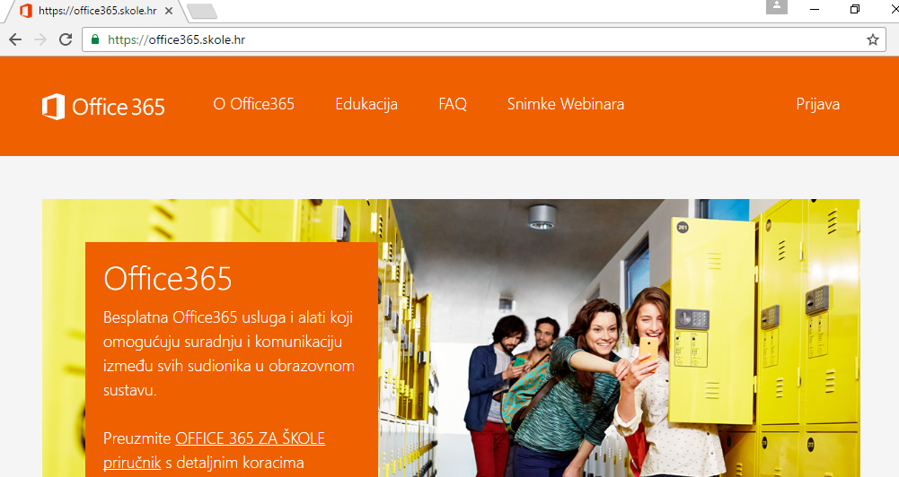
Task: Restore down the browser window
Action: 854,9
